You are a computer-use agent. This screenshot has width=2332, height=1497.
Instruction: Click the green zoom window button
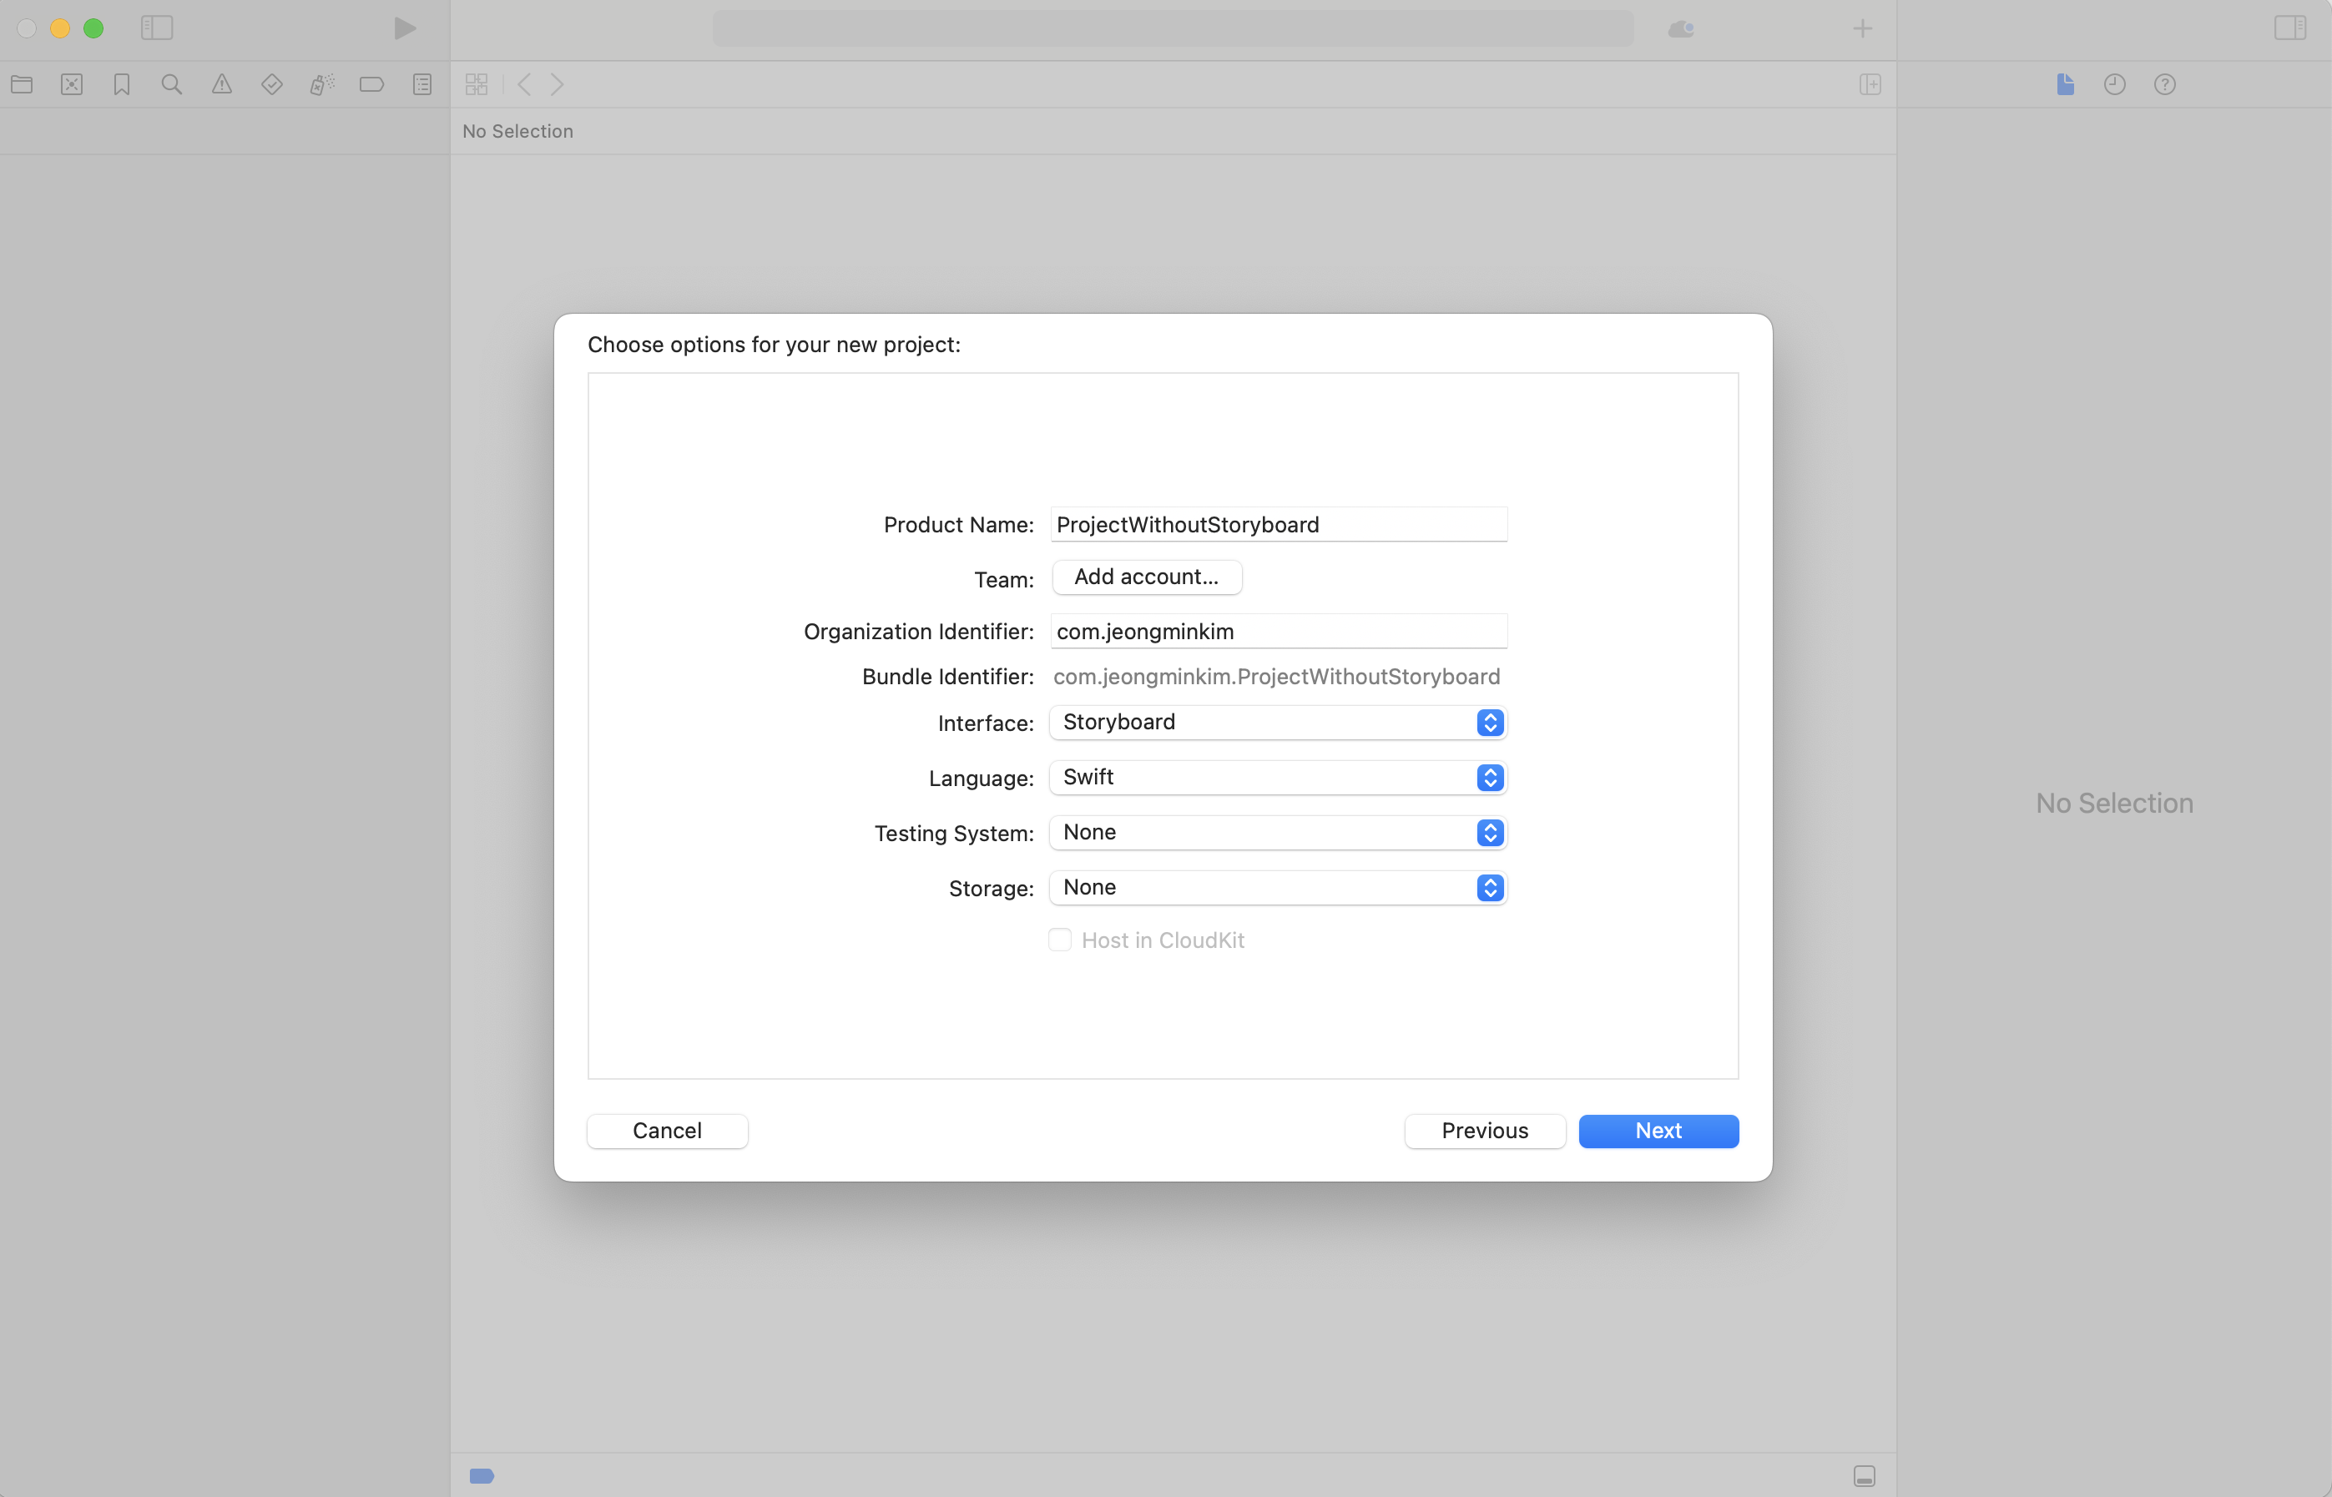pyautogui.click(x=93, y=28)
